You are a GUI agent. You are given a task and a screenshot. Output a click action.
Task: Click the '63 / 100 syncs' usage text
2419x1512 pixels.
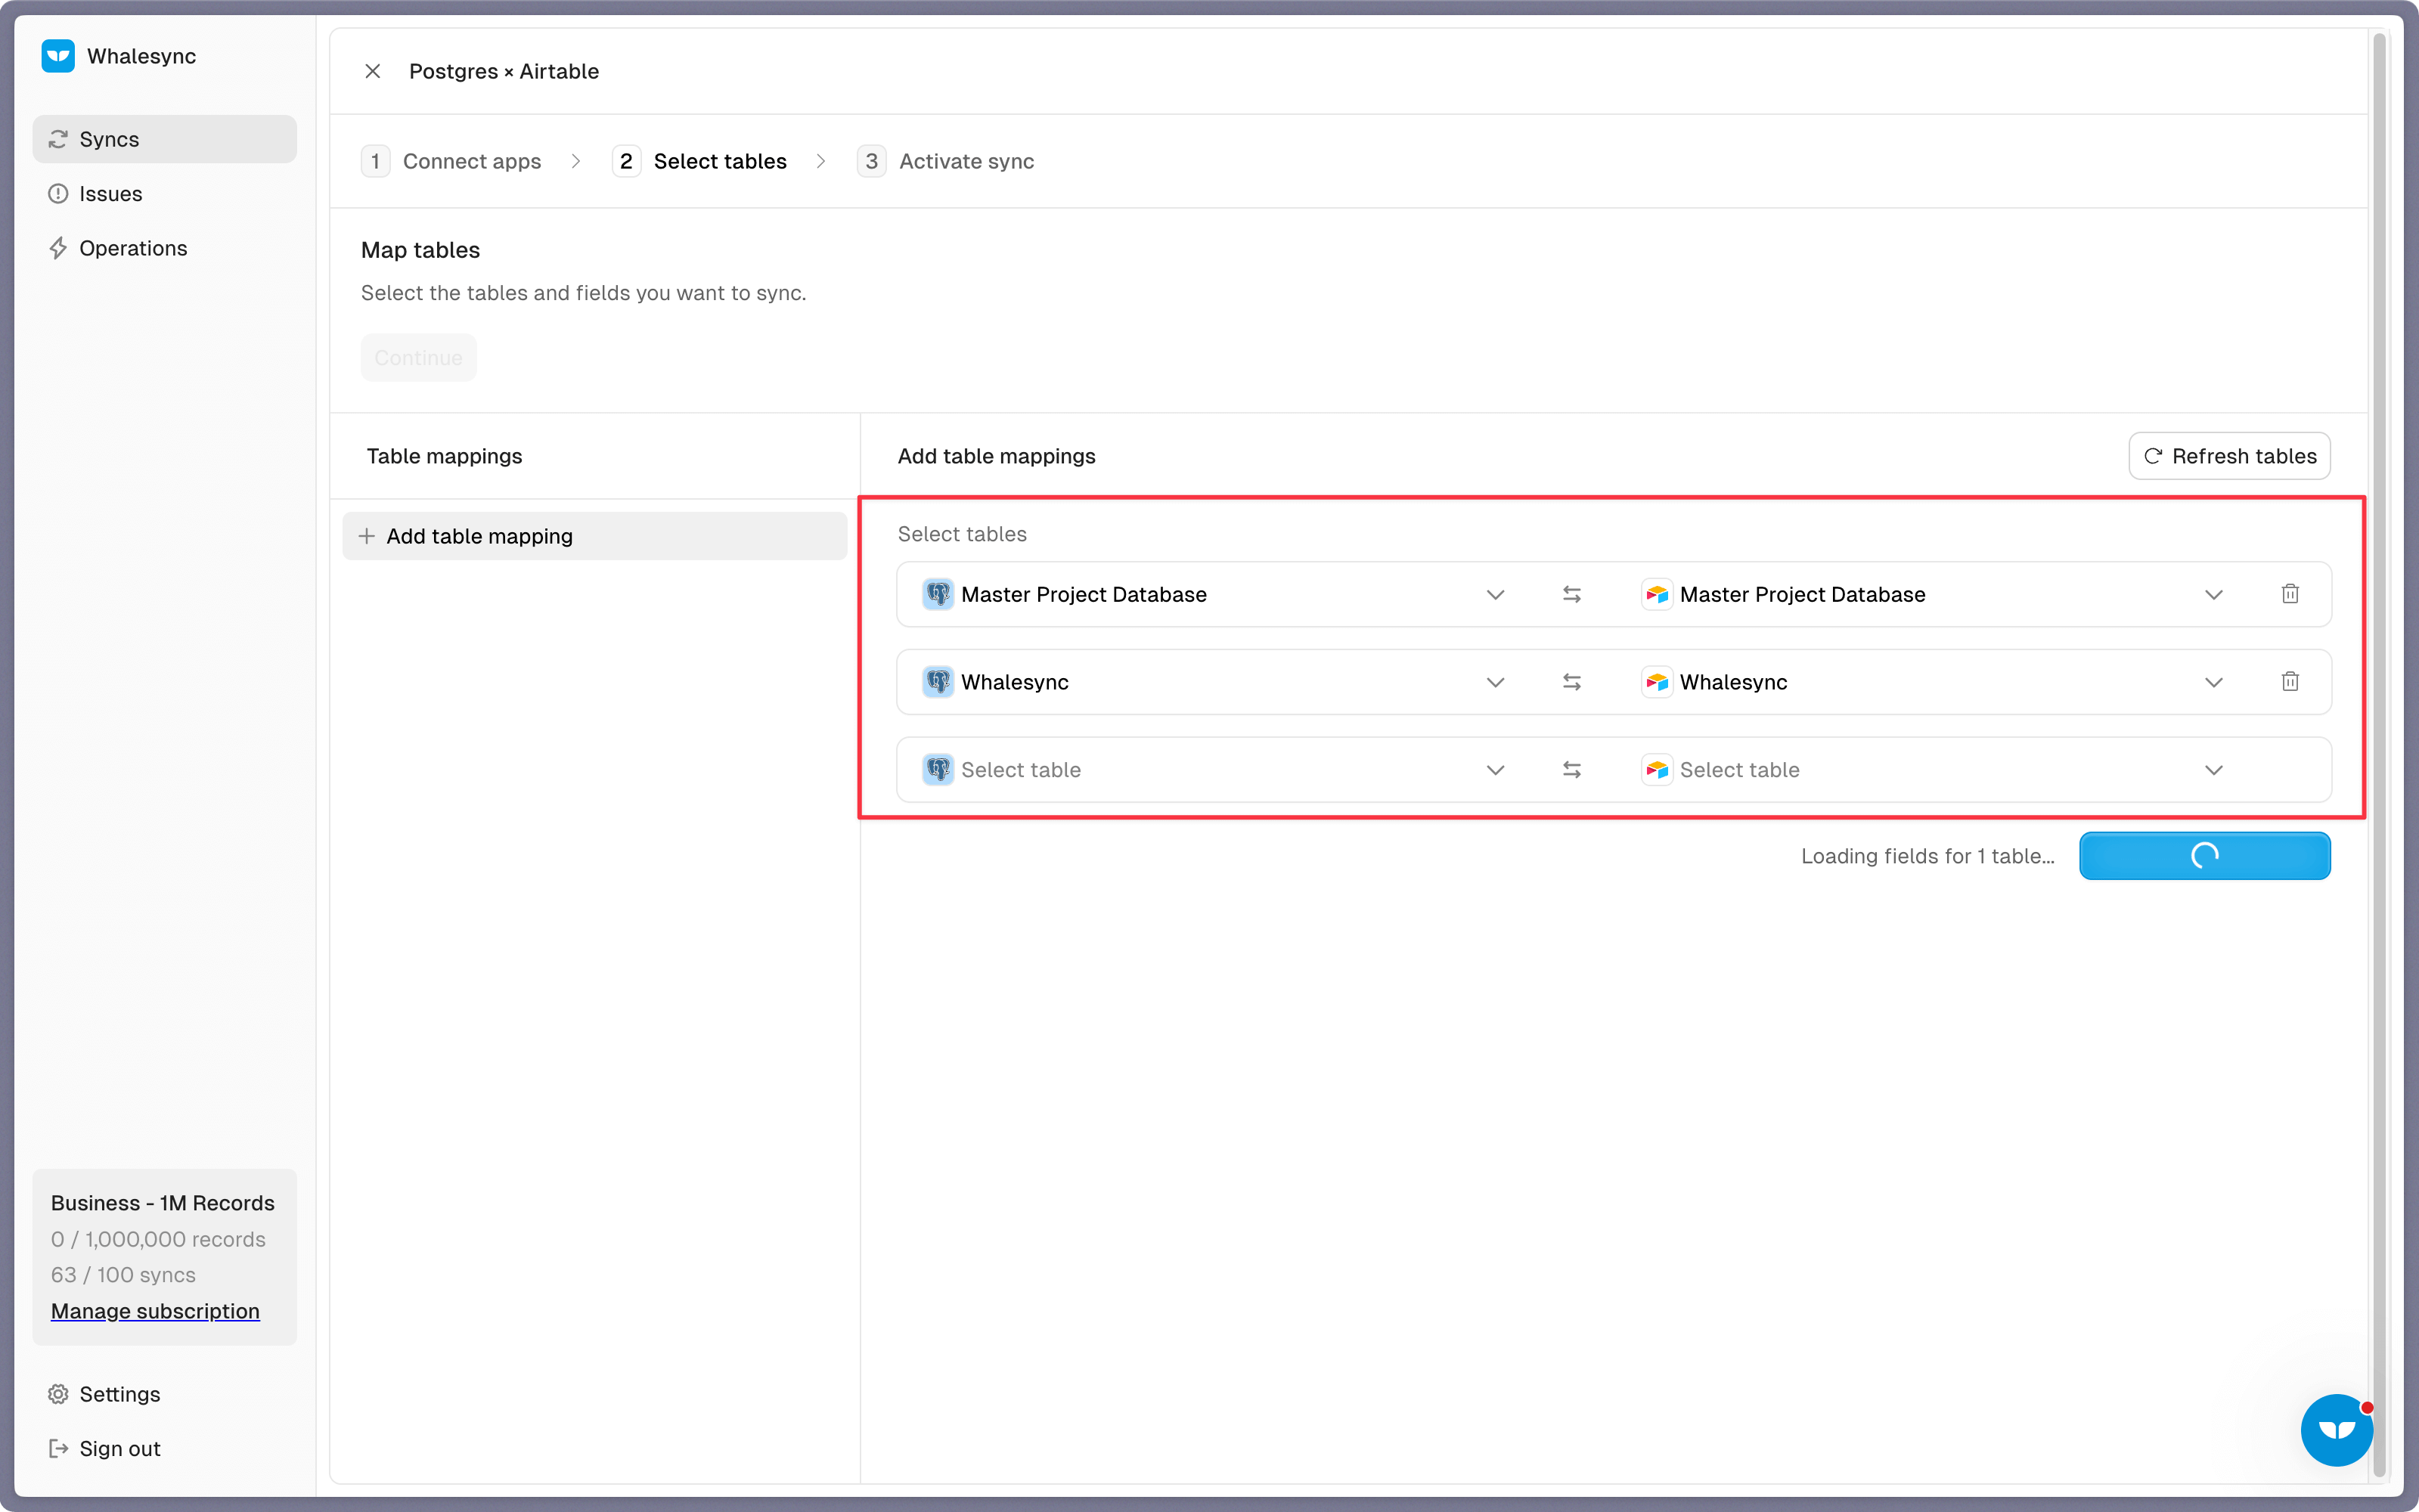coord(123,1275)
